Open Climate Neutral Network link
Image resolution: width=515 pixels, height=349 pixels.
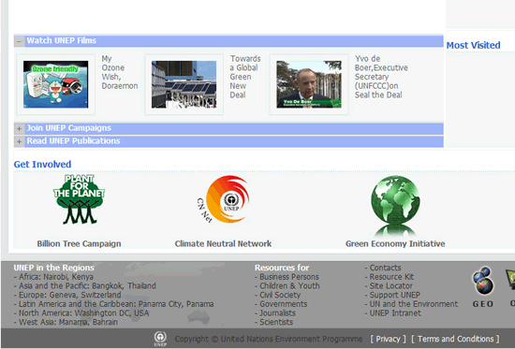223,244
